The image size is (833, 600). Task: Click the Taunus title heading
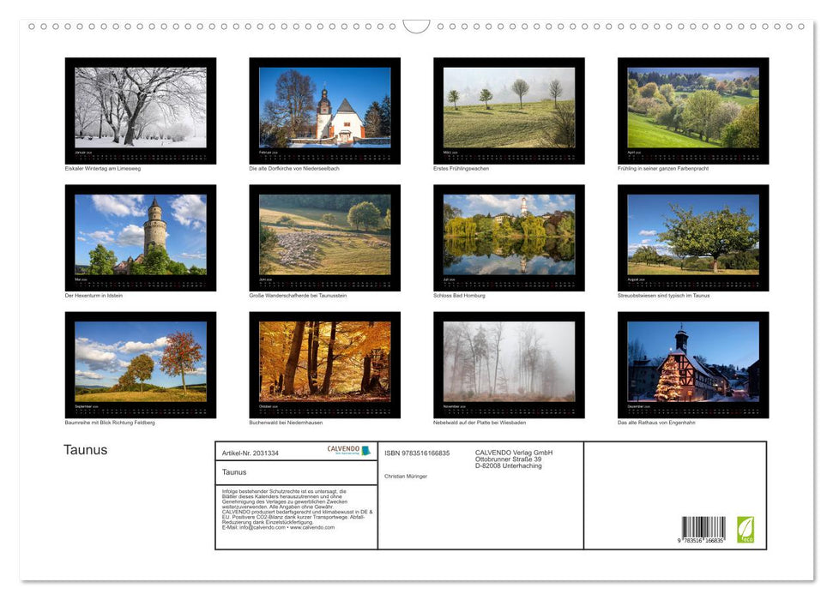[x=86, y=449]
